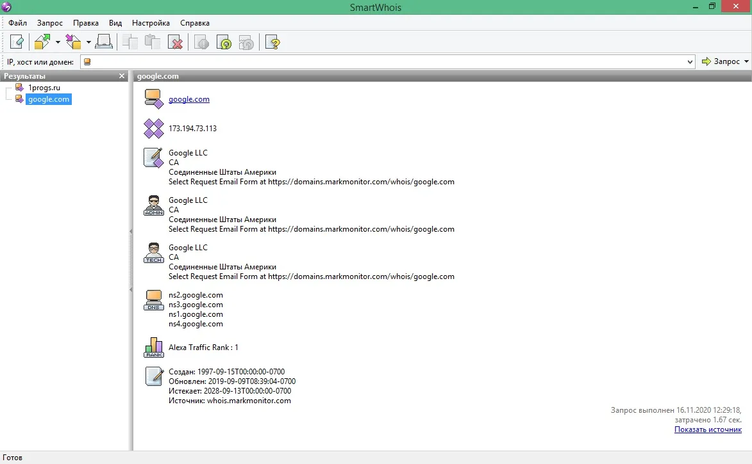Click the stop query toolbar icon

[201, 42]
